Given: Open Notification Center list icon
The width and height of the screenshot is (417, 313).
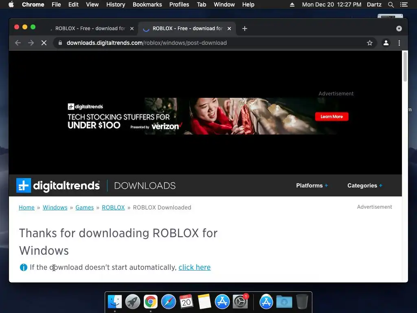Looking at the screenshot, I should [404, 4].
